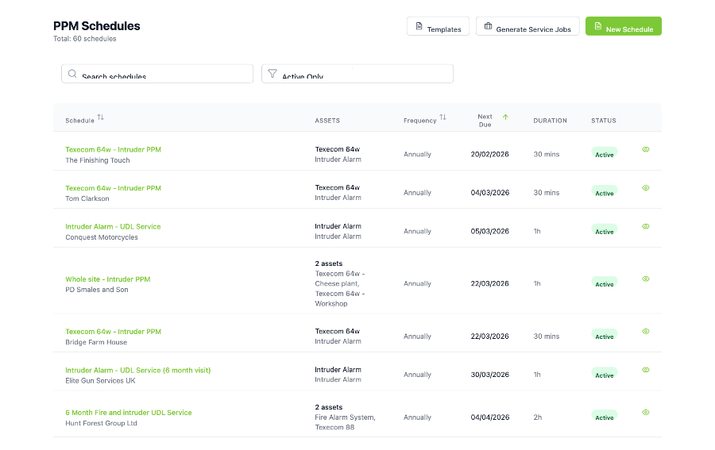Click the eye icon for Hunt Forest Group
The image size is (715, 450).
coord(645,413)
